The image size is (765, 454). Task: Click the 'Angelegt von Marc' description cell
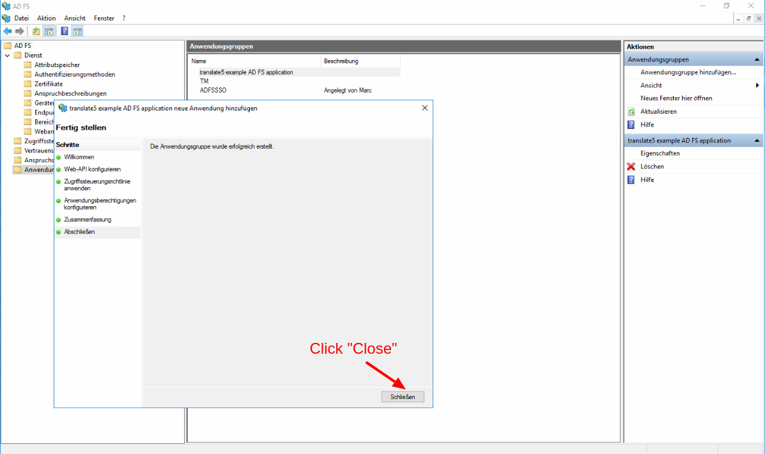[348, 90]
